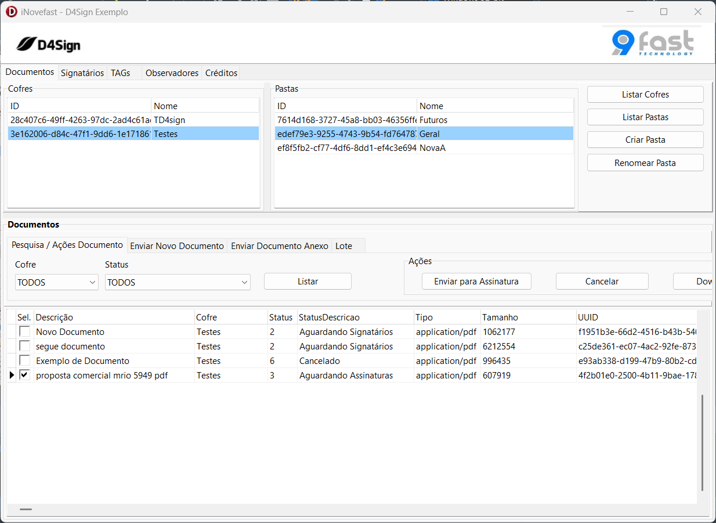Image resolution: width=716 pixels, height=523 pixels.
Task: Uncheck the proposta comercial mrio 5949 pdf row
Action: pyautogui.click(x=24, y=375)
